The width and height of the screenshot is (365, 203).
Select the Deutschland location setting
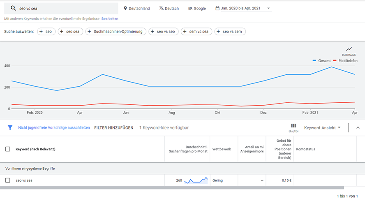click(x=136, y=8)
